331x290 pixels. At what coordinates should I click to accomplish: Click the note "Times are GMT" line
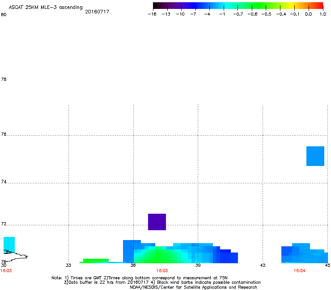[140, 278]
